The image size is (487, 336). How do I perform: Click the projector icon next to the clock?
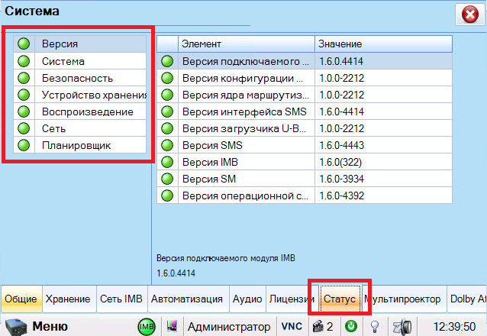(398, 326)
